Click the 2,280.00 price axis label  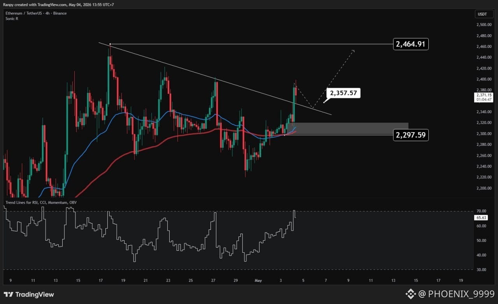(483, 145)
